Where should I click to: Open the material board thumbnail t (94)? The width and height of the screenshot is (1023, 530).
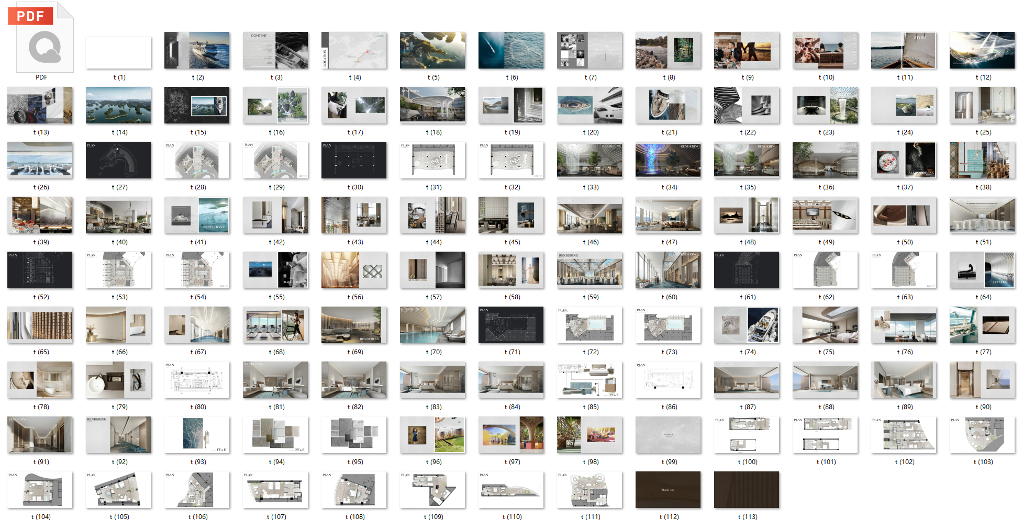(x=275, y=435)
